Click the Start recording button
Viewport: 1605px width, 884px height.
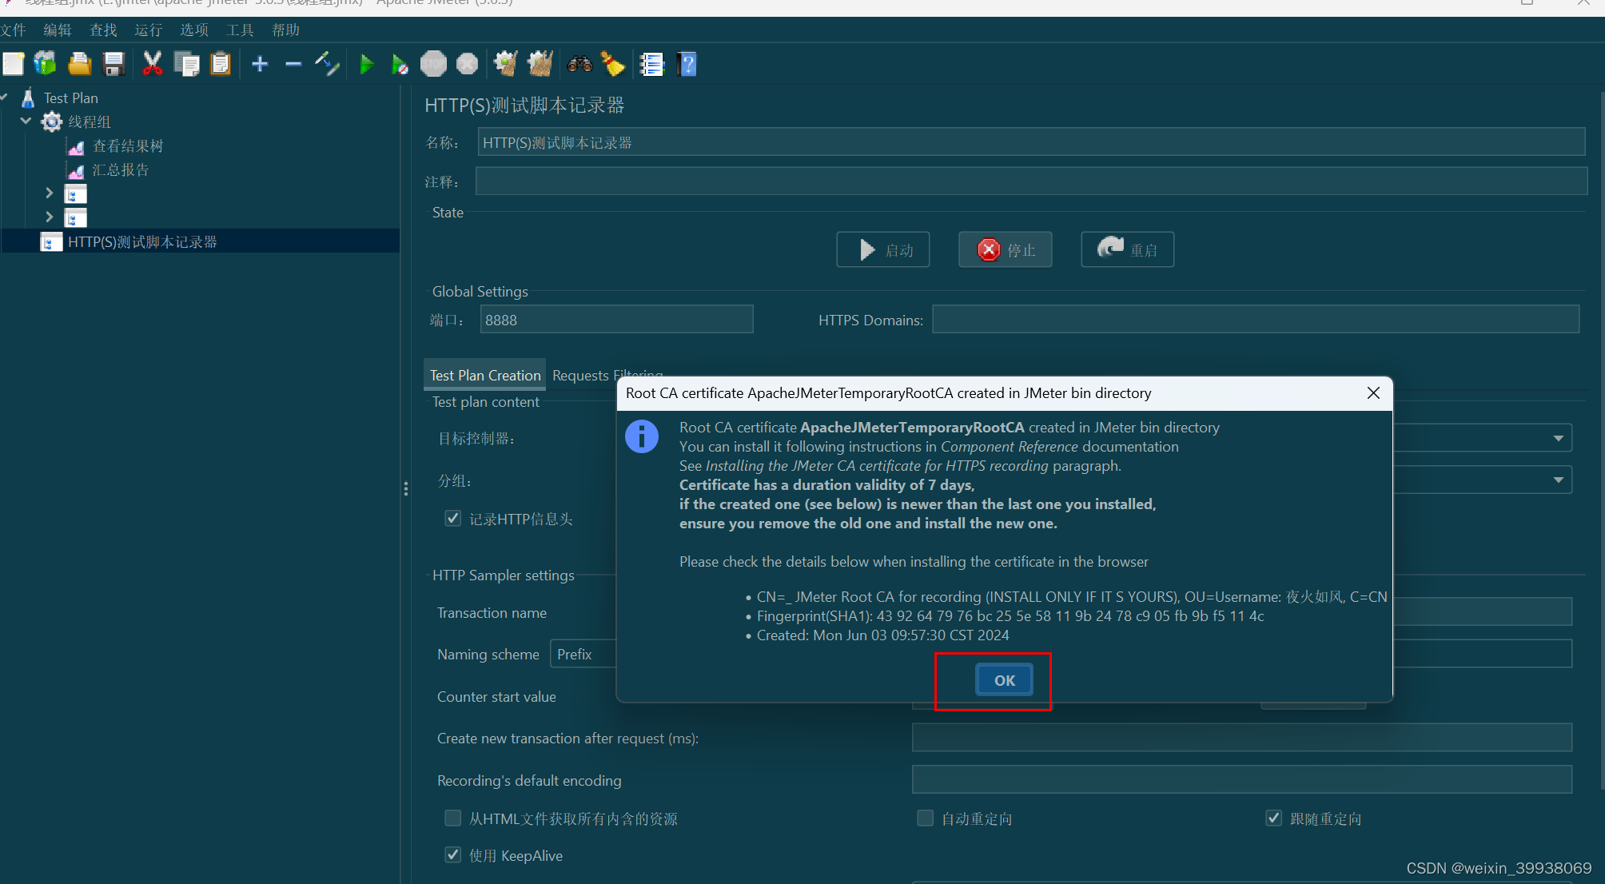[883, 250]
